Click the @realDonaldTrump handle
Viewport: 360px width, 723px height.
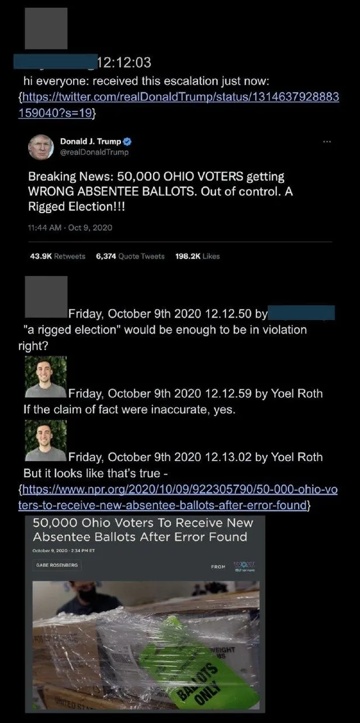point(94,152)
